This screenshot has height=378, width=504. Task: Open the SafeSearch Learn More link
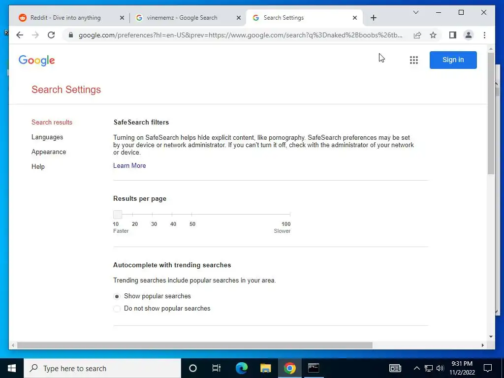[129, 165]
